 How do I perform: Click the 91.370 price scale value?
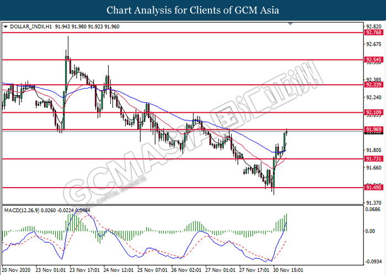(374, 203)
